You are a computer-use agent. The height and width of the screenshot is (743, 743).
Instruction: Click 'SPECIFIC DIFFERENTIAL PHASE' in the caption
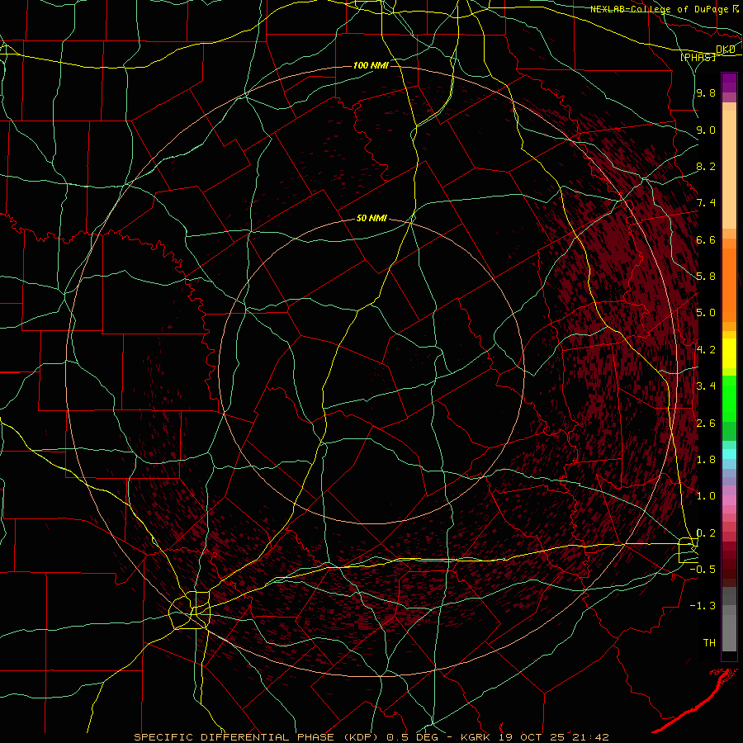click(x=235, y=737)
